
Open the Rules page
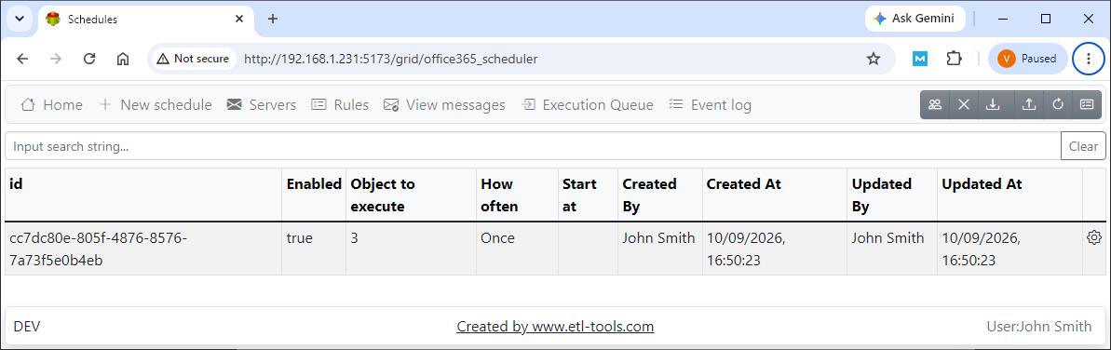pos(340,105)
